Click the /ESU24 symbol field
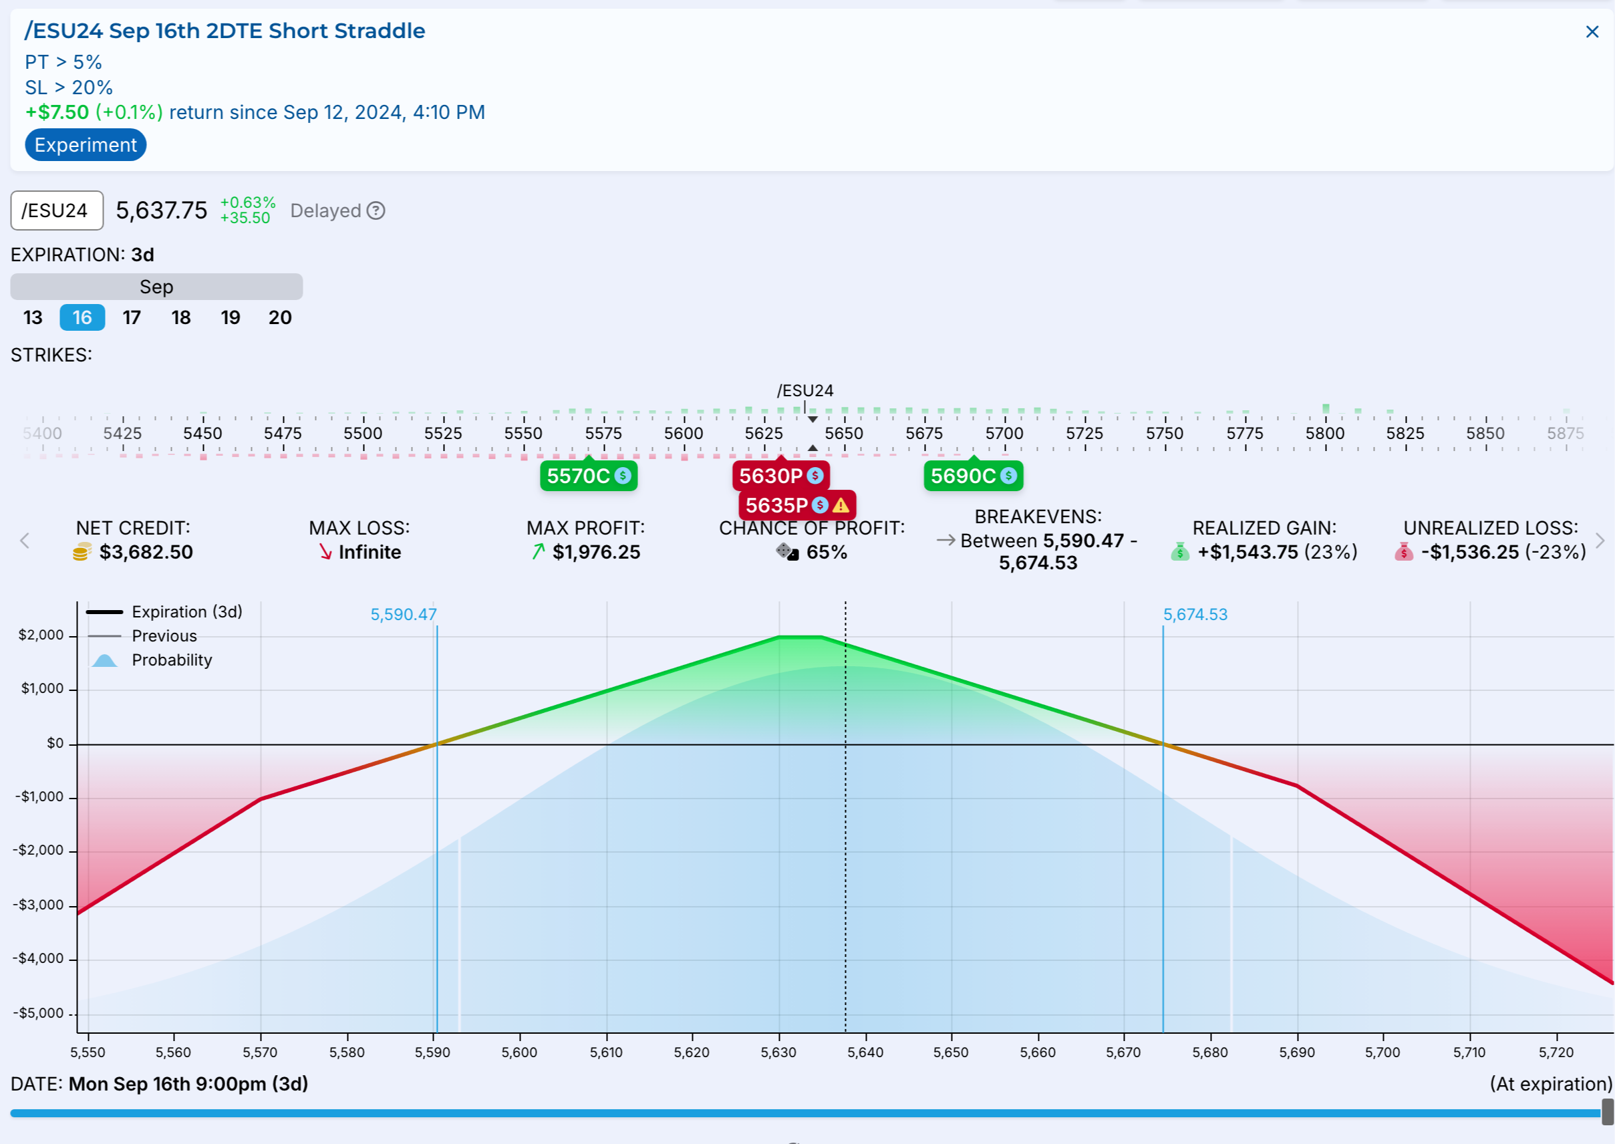The image size is (1615, 1144). pos(56,210)
